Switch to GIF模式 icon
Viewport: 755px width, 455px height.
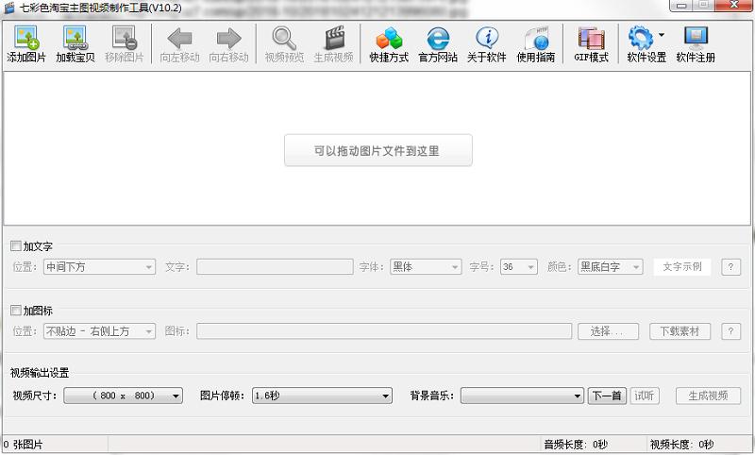tap(592, 39)
